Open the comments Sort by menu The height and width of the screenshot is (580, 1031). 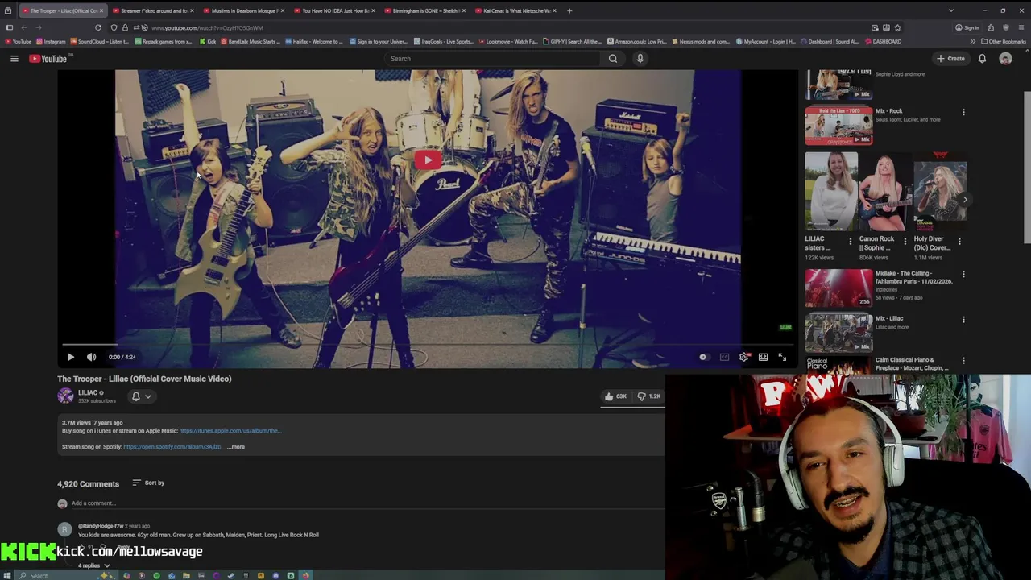coord(148,483)
